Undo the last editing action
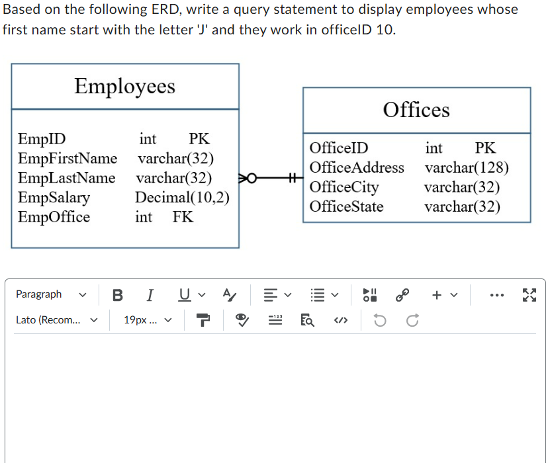Image resolution: width=548 pixels, height=463 pixels. pyautogui.click(x=379, y=319)
